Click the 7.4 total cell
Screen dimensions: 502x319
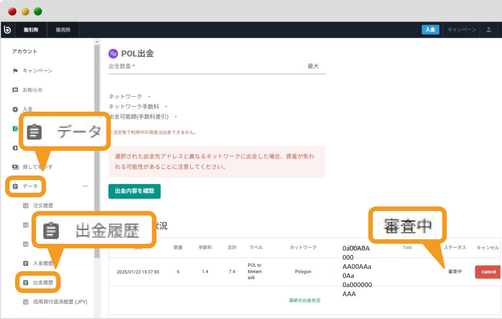pyautogui.click(x=232, y=271)
